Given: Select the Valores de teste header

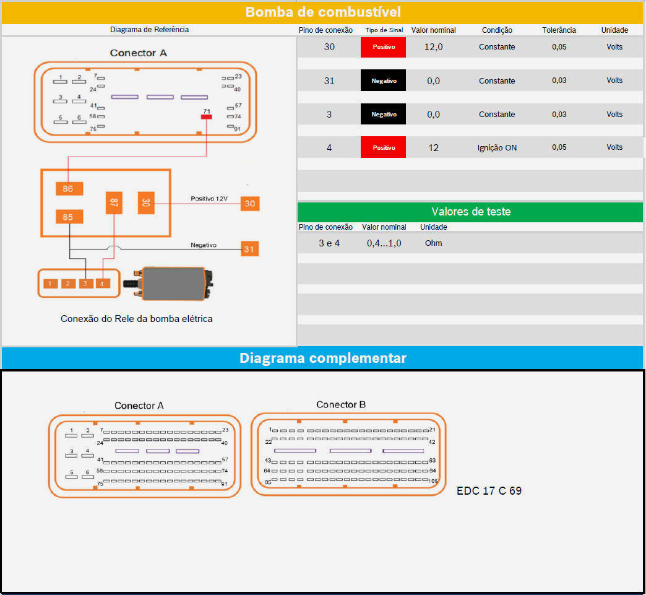Looking at the screenshot, I should [470, 212].
